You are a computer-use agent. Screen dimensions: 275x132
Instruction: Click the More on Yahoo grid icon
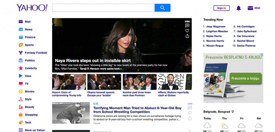[x=21, y=130]
